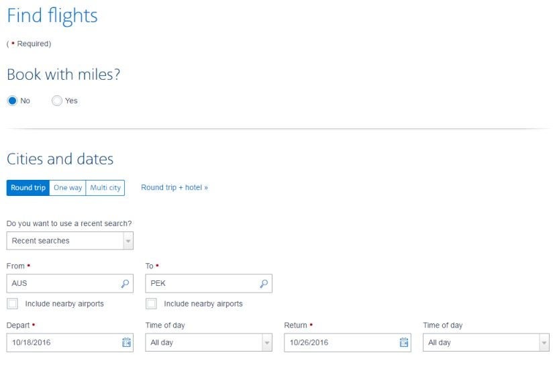Click the To field airport search magnifier

[x=264, y=284]
